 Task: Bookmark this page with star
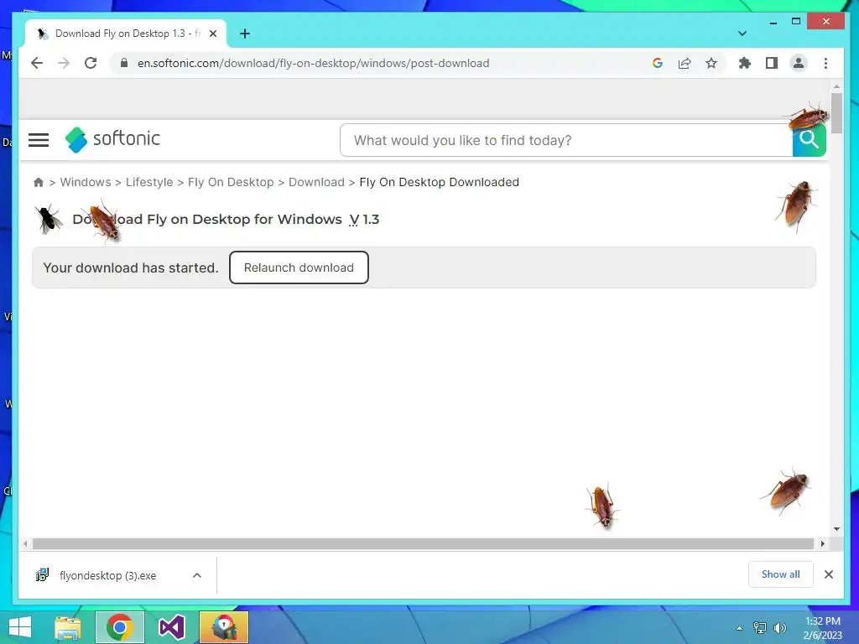pyautogui.click(x=711, y=63)
